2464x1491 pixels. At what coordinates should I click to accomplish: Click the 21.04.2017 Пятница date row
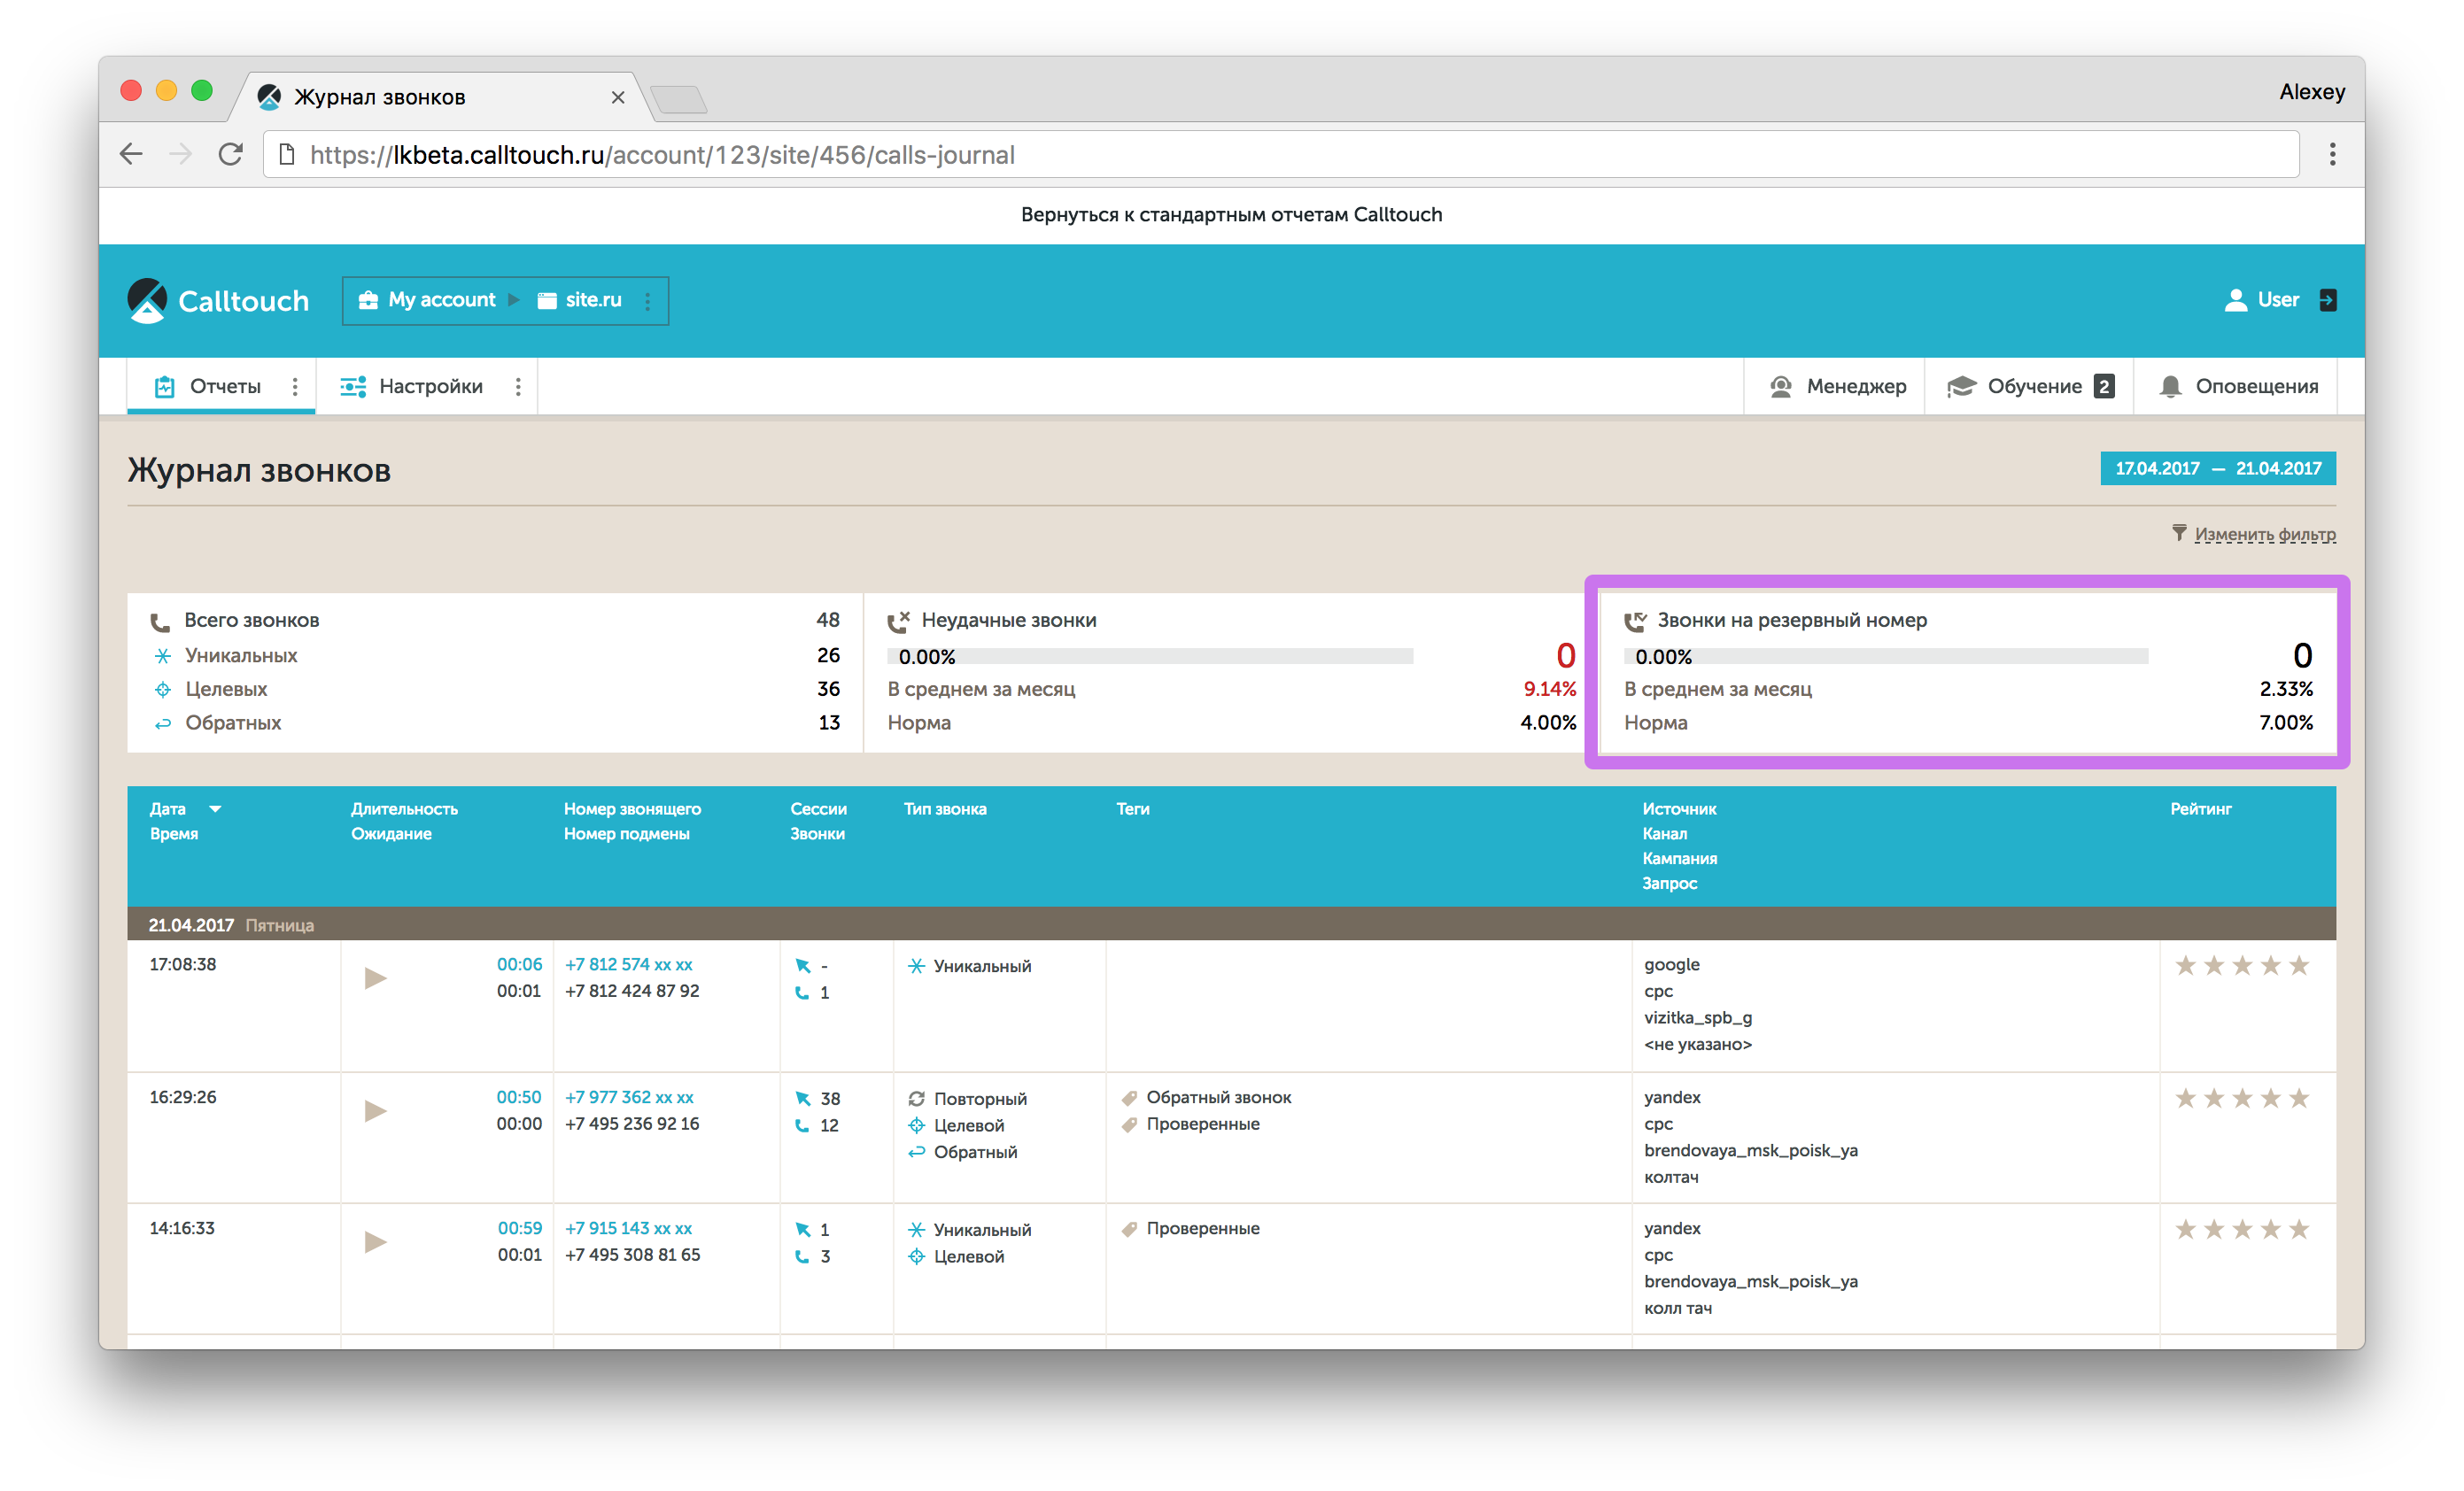click(1231, 924)
